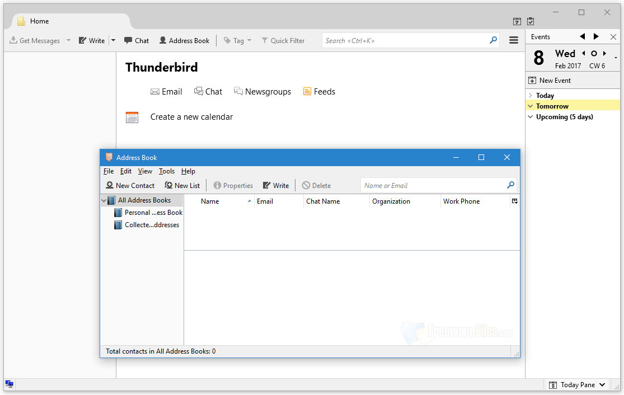Click New List in Address Book

click(182, 185)
